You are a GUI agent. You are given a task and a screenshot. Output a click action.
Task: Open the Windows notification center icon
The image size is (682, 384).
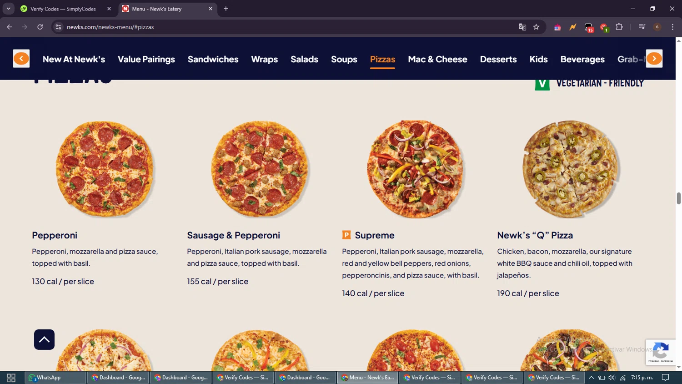(665, 378)
